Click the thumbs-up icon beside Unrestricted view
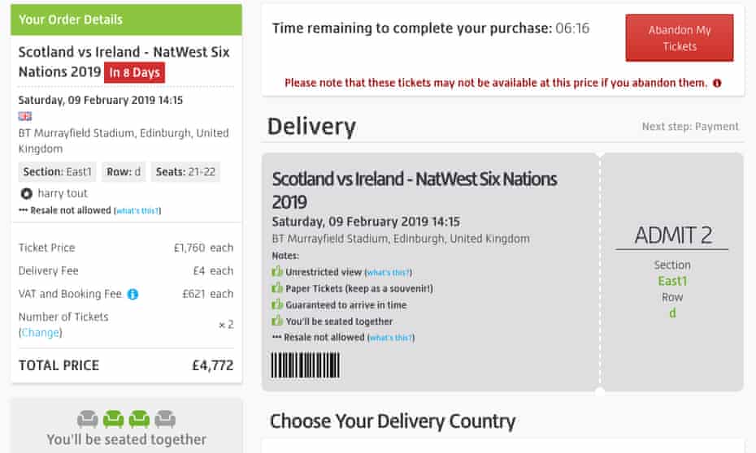This screenshot has height=453, width=756. (277, 272)
